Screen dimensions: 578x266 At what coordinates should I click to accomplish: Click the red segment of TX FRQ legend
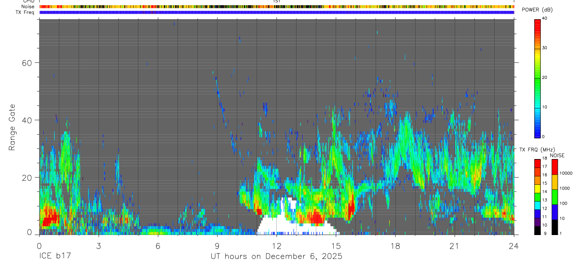537,164
